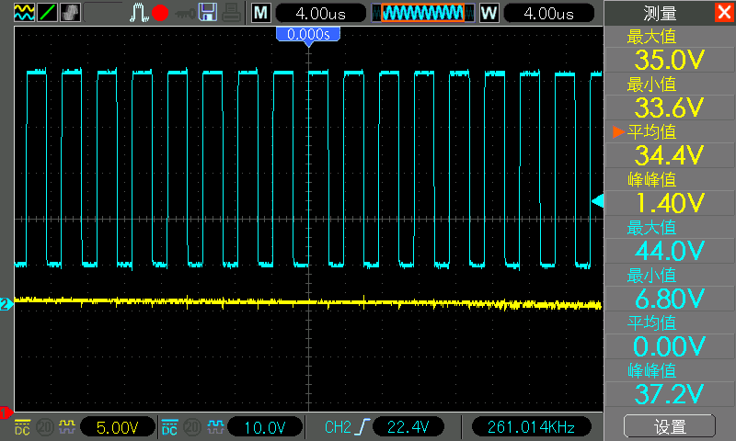Select the cyan 最小值 6.80V measurement
This screenshot has width=736, height=441.
click(670, 288)
